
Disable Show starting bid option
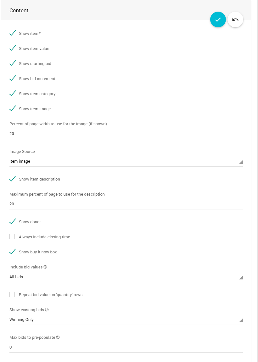click(x=12, y=63)
